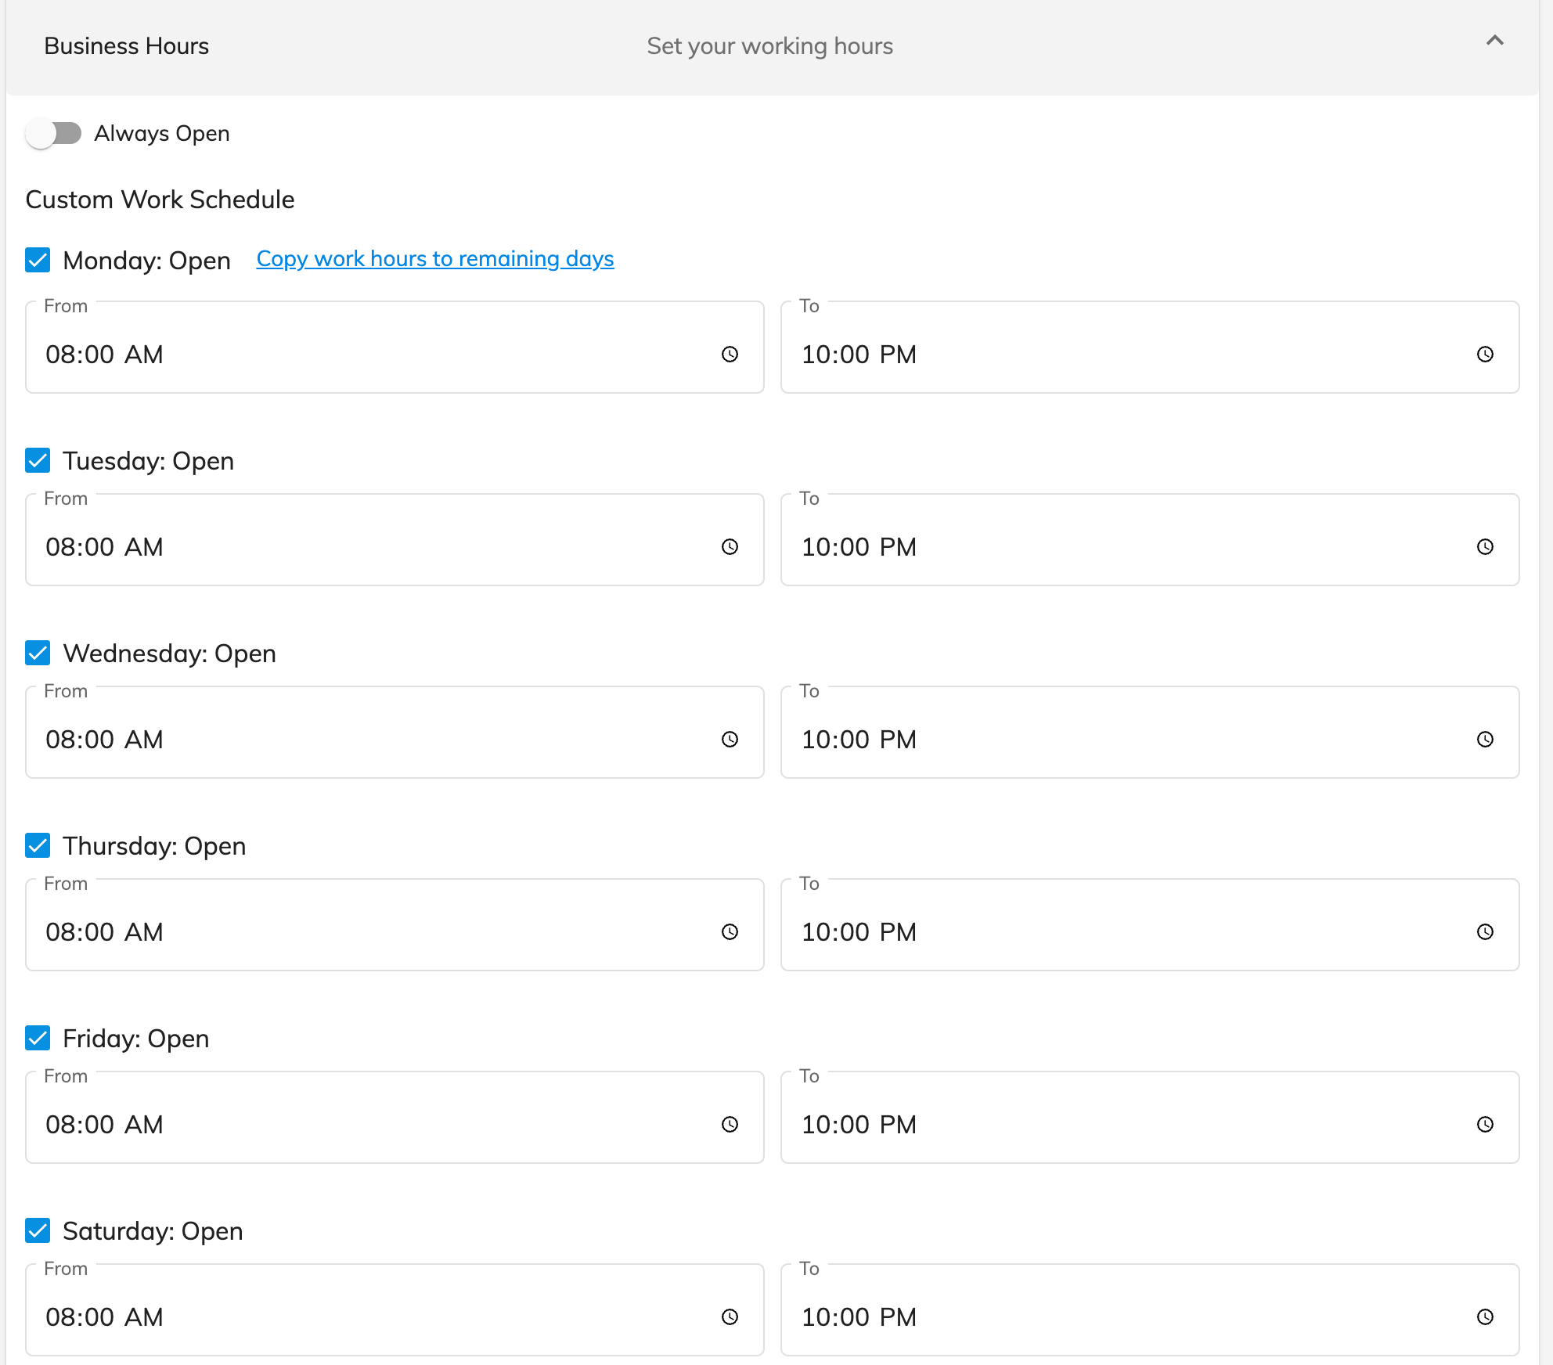Screen dimensions: 1553x1365
Task: Click Copy work hours to remaining days
Action: pos(435,259)
